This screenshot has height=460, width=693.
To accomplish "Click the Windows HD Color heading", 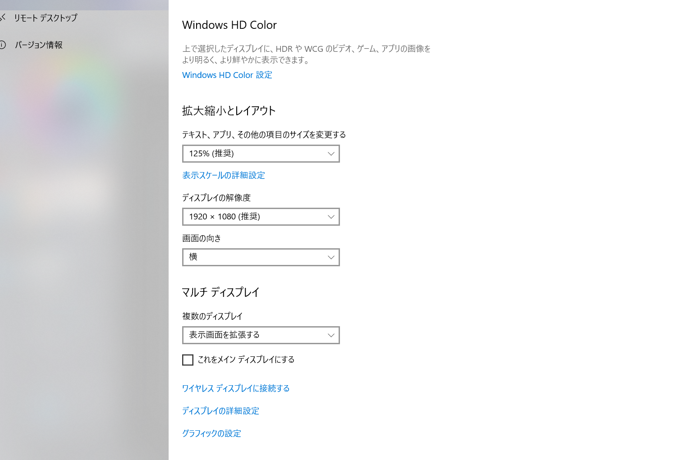I will tap(229, 25).
